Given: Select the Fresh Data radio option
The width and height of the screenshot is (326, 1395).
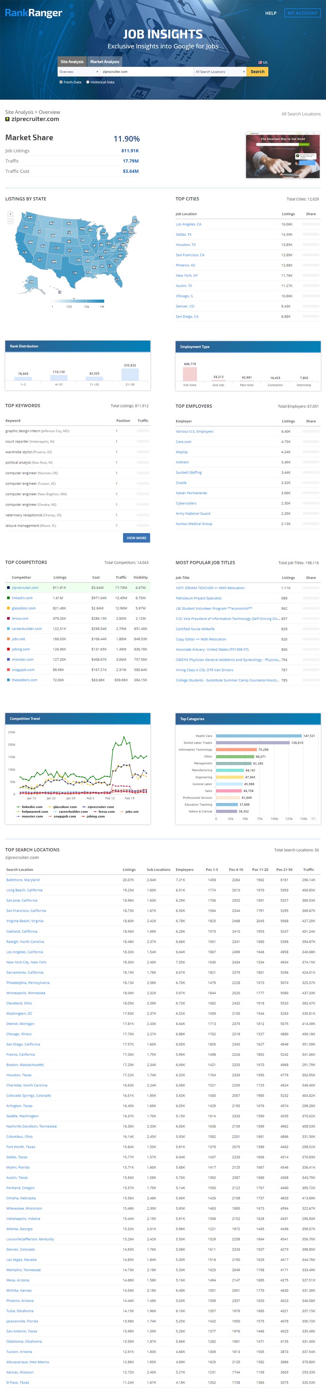Looking at the screenshot, I should coord(61,82).
